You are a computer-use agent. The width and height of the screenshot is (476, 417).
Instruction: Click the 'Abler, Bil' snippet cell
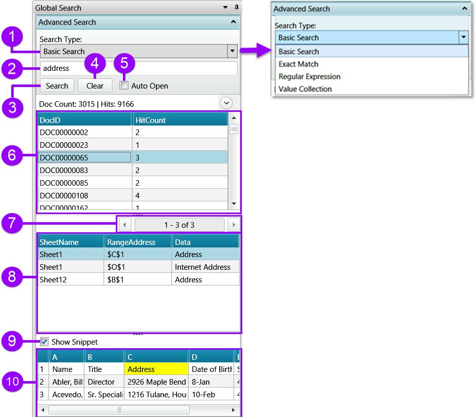point(66,382)
